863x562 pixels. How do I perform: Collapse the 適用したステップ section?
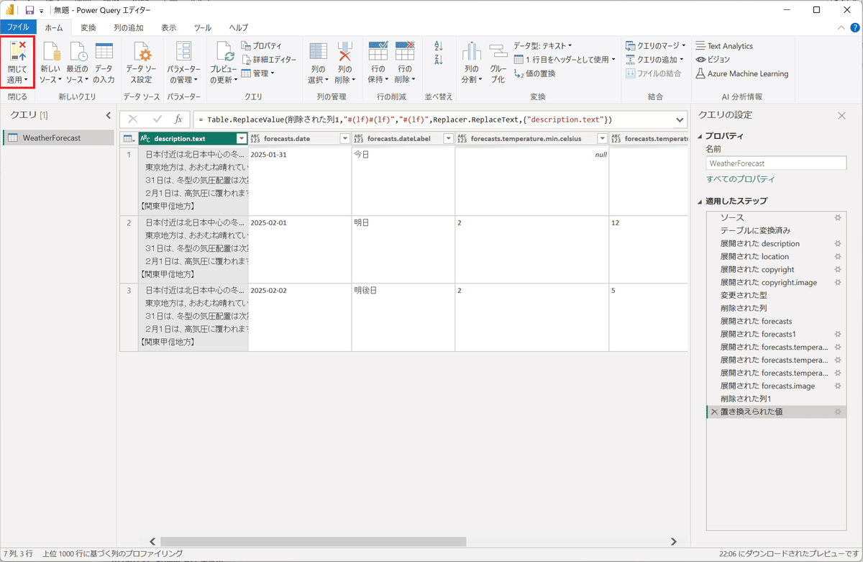pos(700,201)
